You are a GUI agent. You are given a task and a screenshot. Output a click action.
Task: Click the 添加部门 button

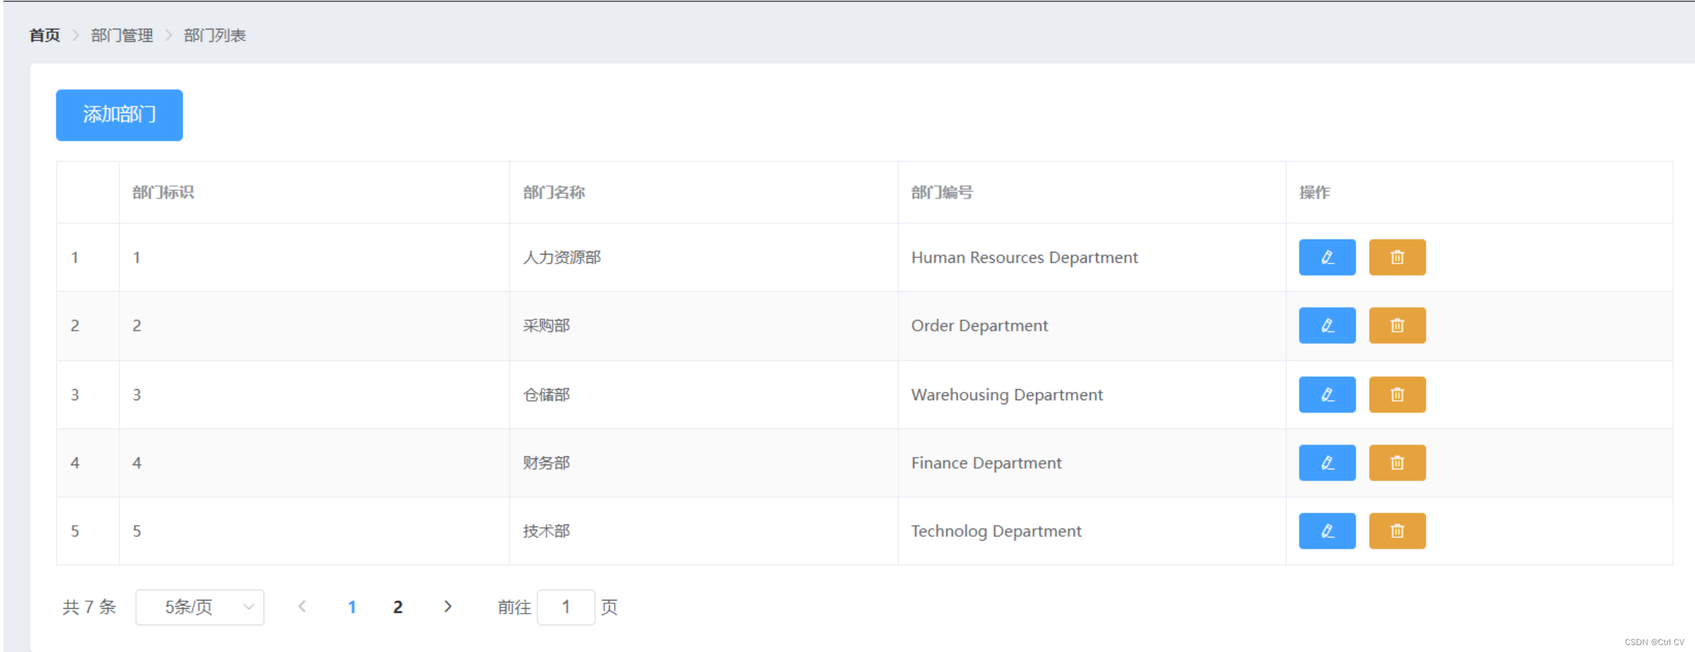120,115
